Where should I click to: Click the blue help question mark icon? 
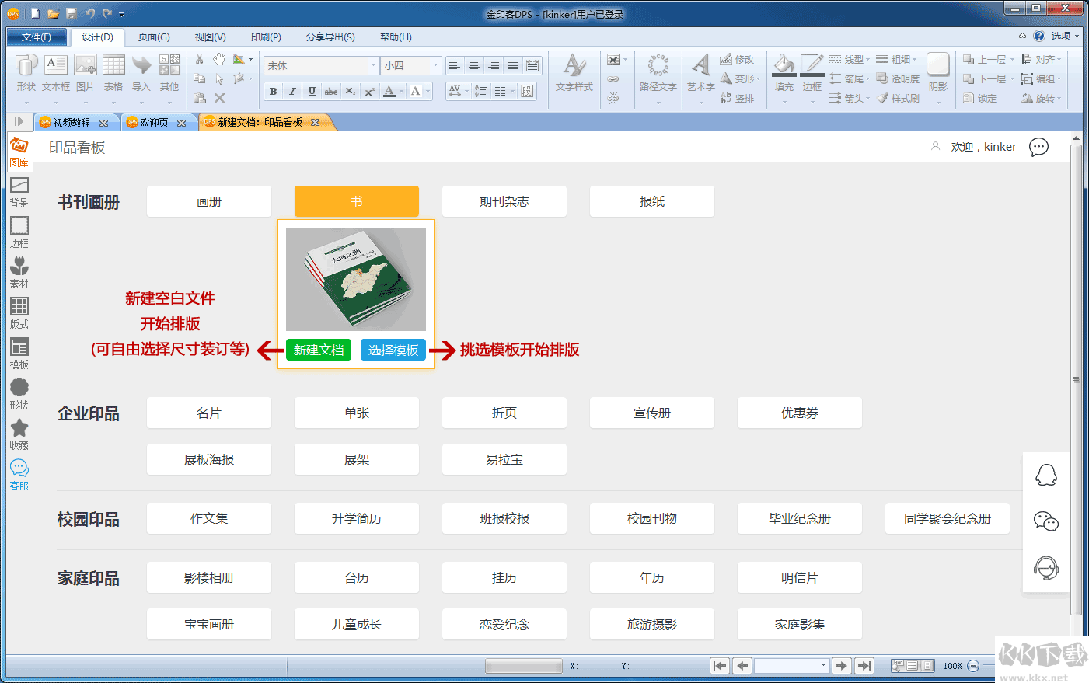(1039, 36)
